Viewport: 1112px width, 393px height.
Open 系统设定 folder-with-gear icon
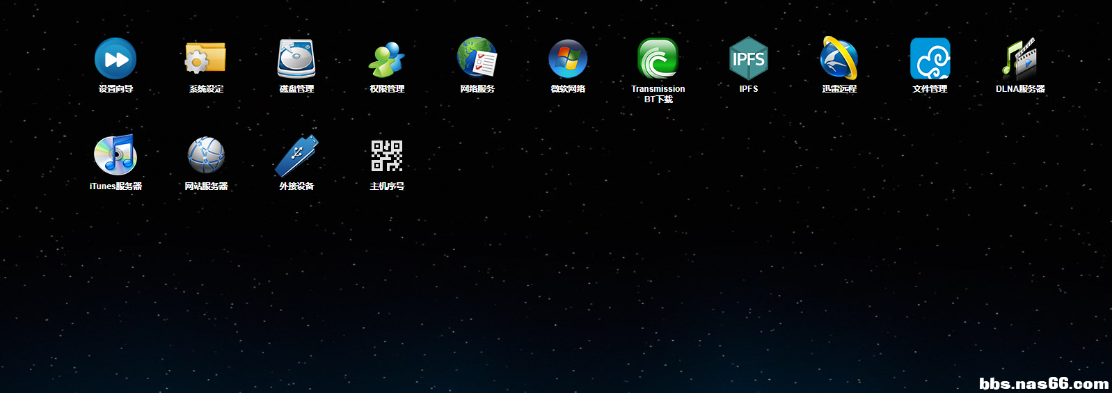pyautogui.click(x=206, y=58)
